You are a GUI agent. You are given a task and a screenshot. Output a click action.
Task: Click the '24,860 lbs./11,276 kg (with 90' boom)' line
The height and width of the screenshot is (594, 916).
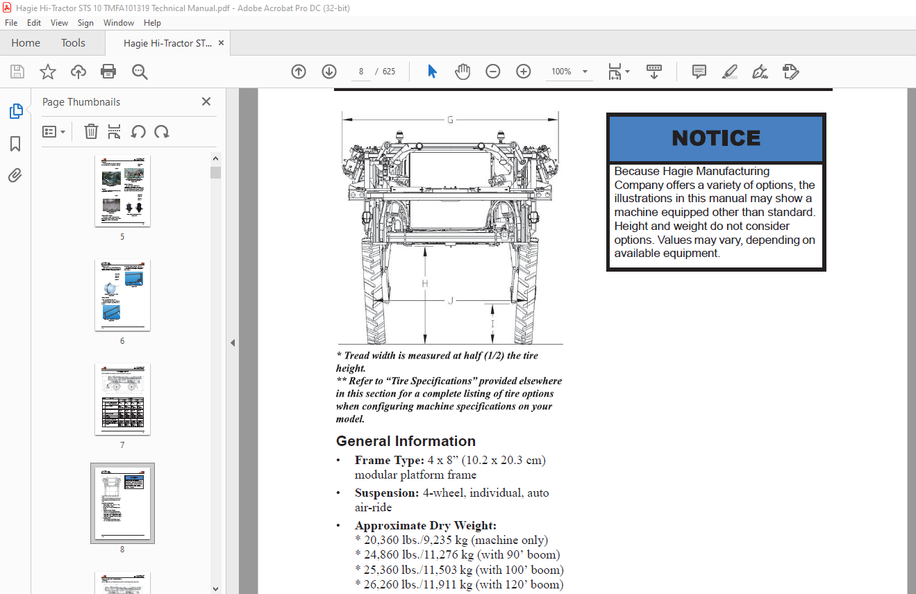pyautogui.click(x=457, y=554)
